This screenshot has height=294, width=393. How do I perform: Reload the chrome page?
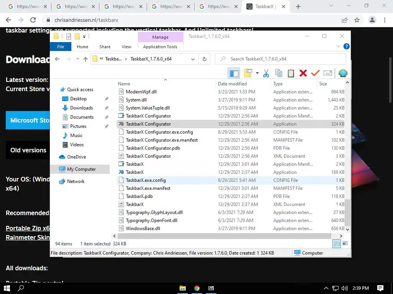[x=33, y=20]
